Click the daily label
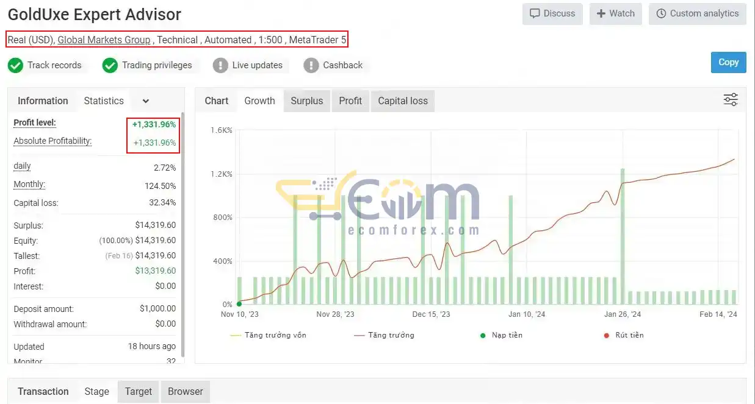This screenshot has height=404, width=755. point(22,166)
